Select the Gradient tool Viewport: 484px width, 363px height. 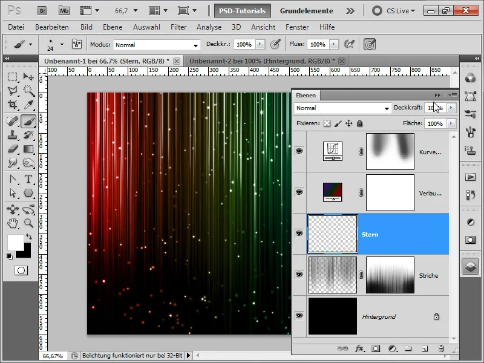point(28,149)
